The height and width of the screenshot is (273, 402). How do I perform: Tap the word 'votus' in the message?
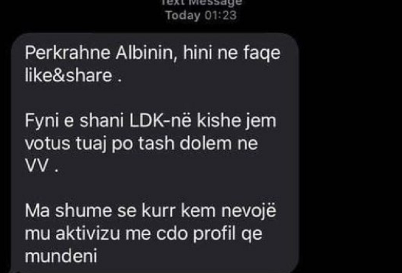[x=47, y=144]
